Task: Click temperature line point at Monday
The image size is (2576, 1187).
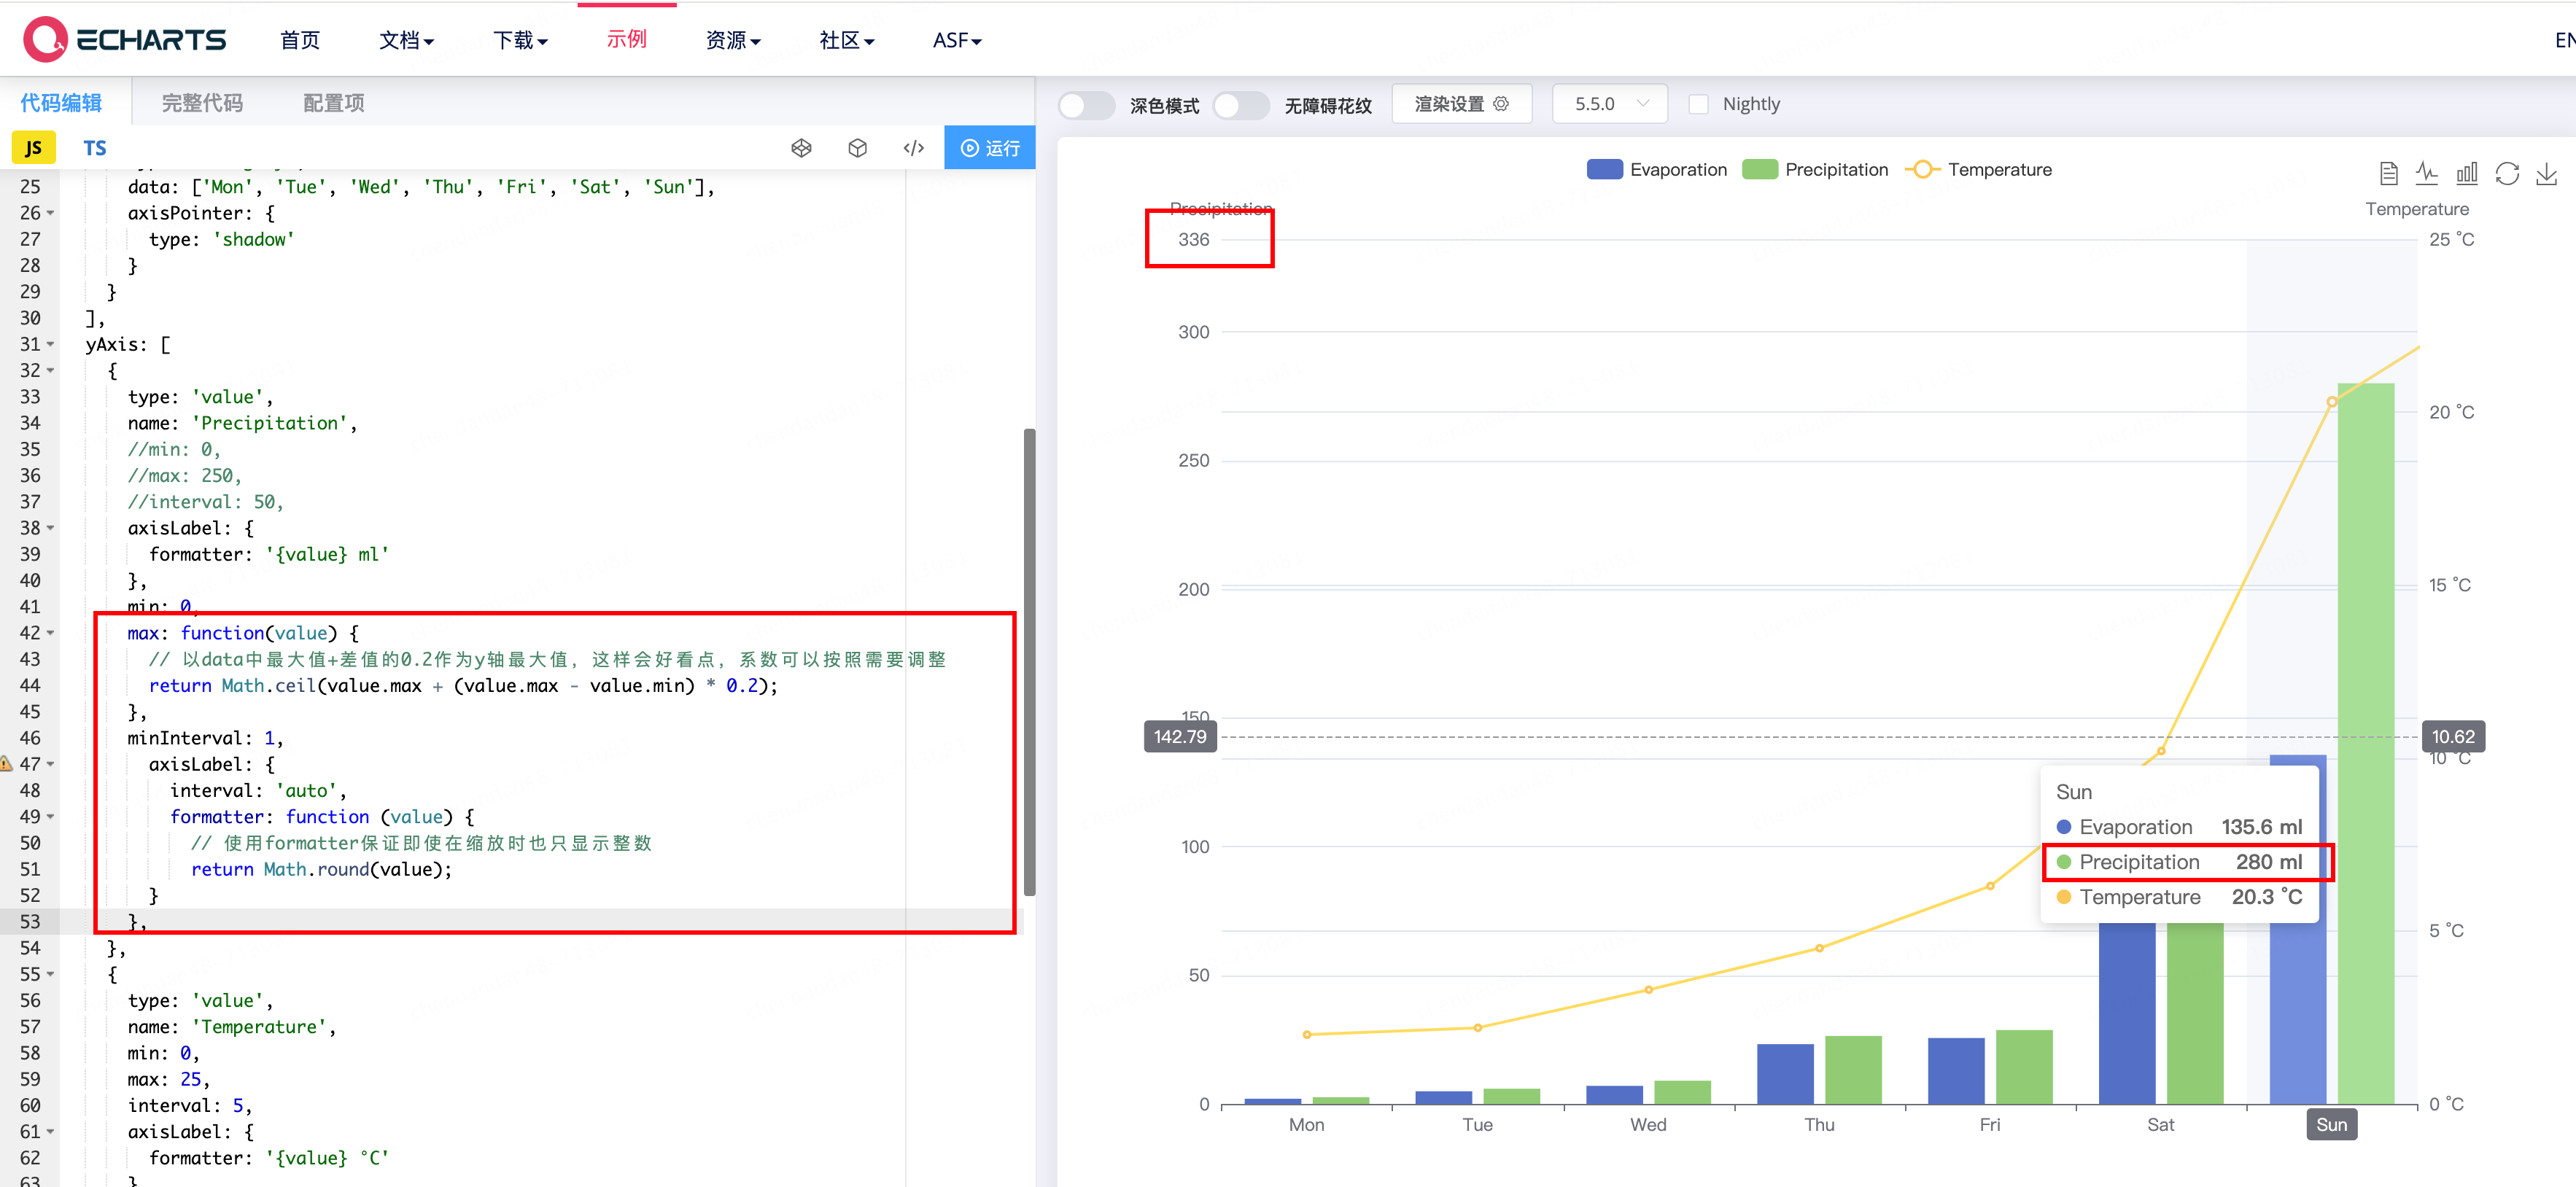Action: click(x=1307, y=1034)
